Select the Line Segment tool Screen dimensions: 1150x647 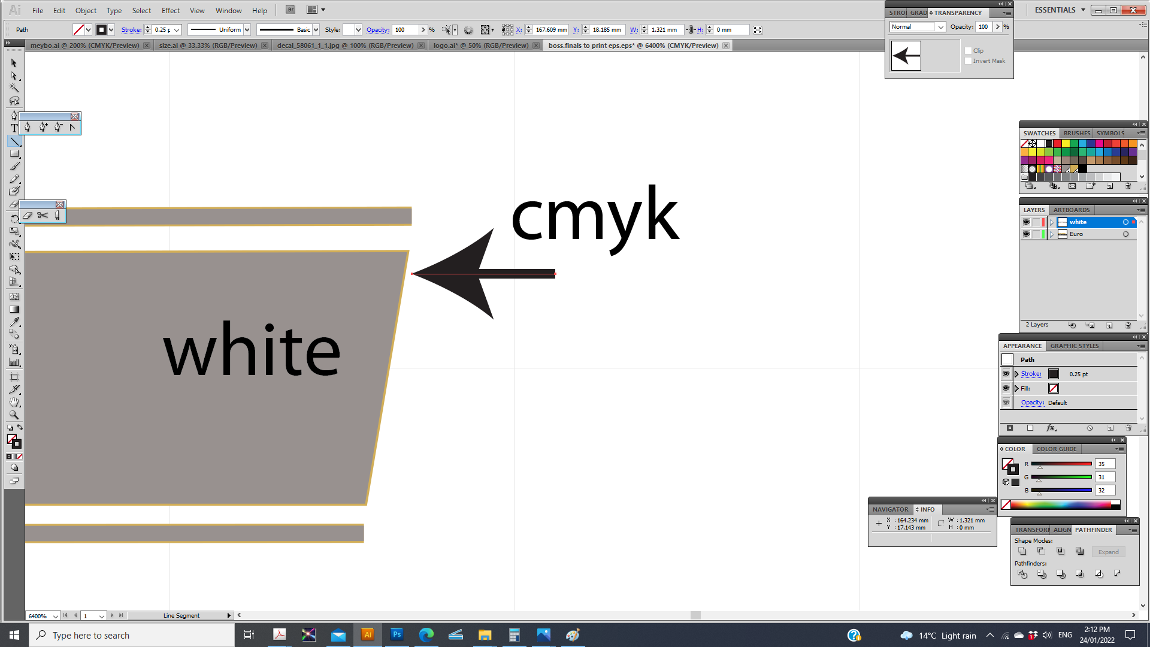coord(14,141)
